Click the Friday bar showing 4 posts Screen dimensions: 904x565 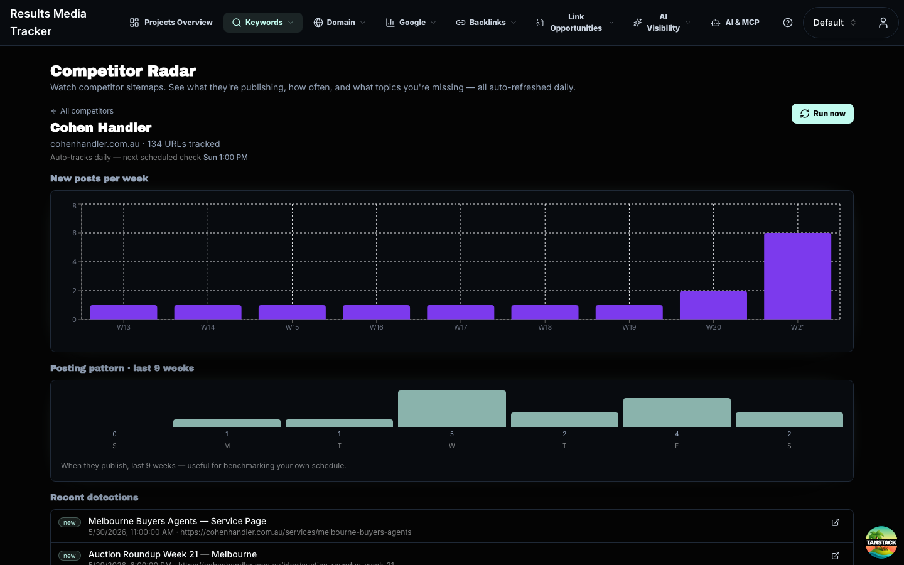677,412
